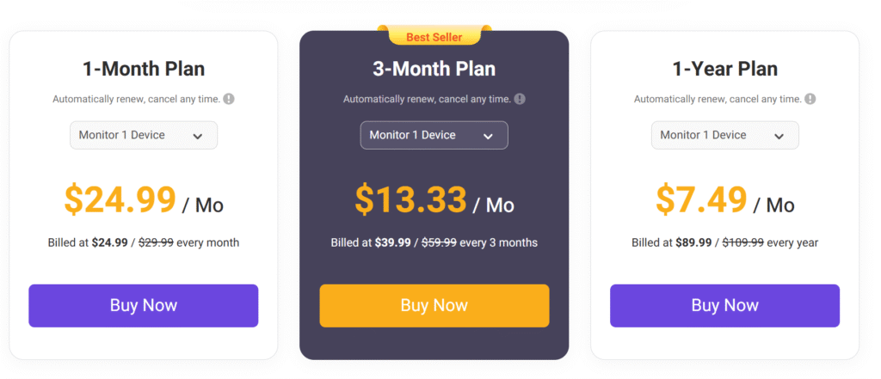Click info icon beside 1-Month Plan renewal note
The image size is (881, 379).
229,99
